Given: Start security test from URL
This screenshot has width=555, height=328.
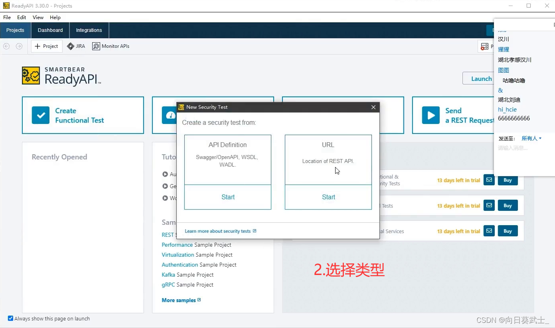Looking at the screenshot, I should click(x=328, y=197).
